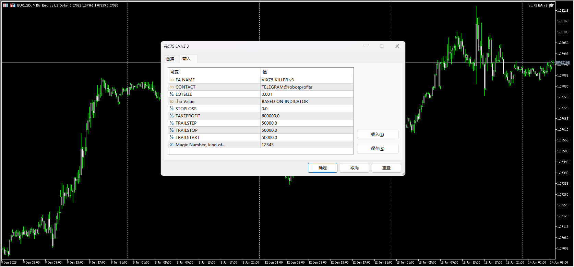The image size is (574, 267).
Task: Switch to the 普通 tab
Action: pyautogui.click(x=170, y=59)
